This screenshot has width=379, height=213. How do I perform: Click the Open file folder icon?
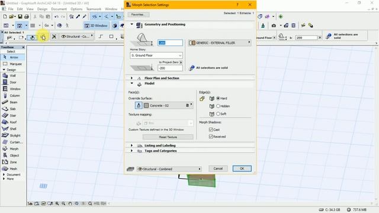tap(12, 17)
